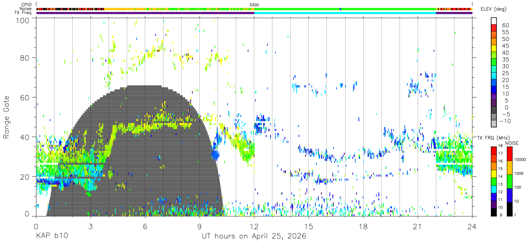This screenshot has height=245, width=531.
Task: Click the dark gray −5 to 0 ELEV swatch
Action: click(494, 111)
